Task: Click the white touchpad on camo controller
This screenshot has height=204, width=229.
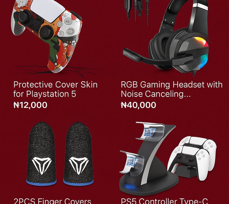Action: pos(48,10)
